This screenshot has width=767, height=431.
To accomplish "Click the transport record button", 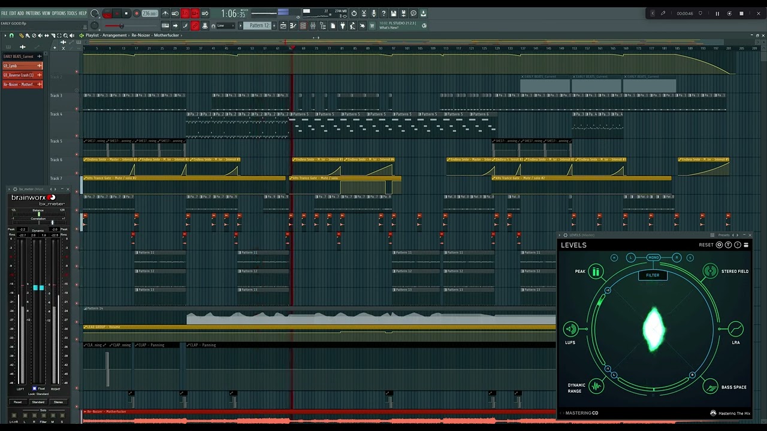I will coord(136,13).
